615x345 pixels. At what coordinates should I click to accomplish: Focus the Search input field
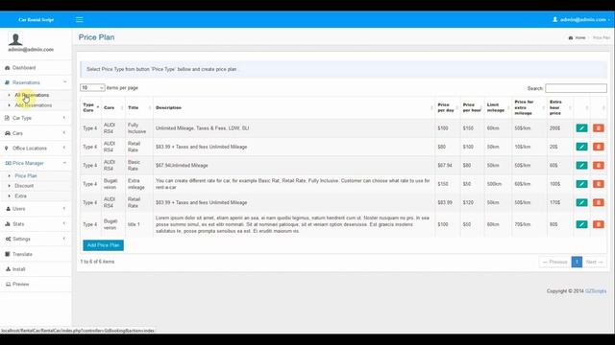576,88
